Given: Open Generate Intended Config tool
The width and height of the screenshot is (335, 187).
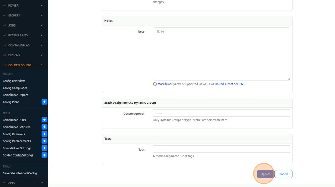Looking at the screenshot, I should pos(20,173).
